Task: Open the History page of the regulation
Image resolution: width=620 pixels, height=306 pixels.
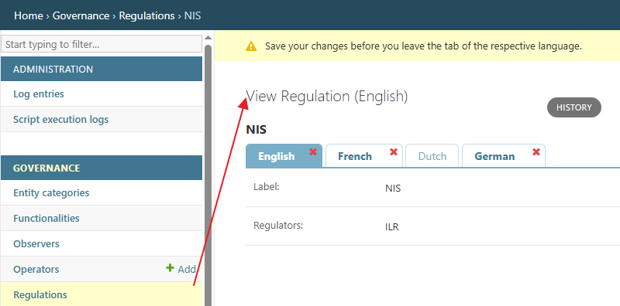Action: click(x=574, y=107)
